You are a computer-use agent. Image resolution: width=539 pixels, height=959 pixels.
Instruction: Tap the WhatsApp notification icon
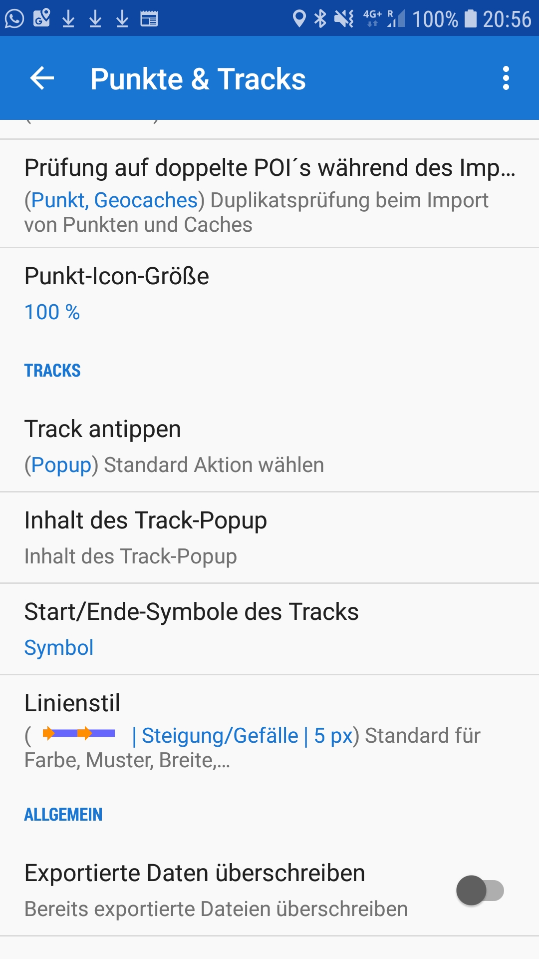(14, 19)
